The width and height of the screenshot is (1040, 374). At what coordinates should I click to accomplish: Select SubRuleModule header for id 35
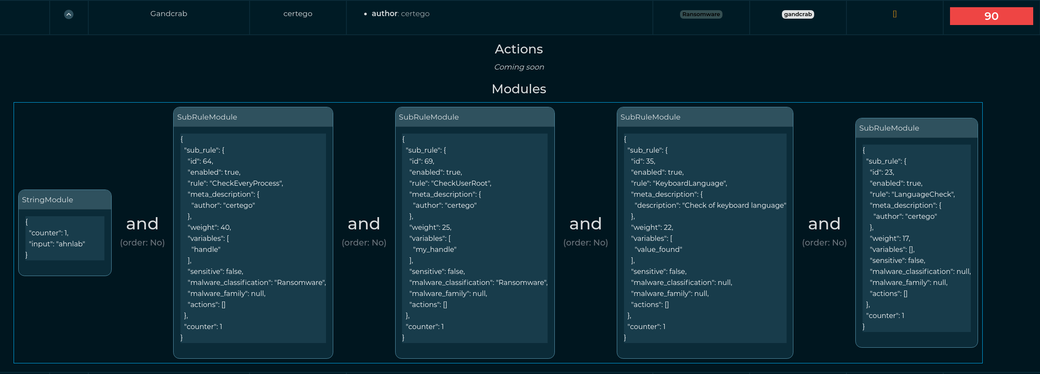pos(705,117)
